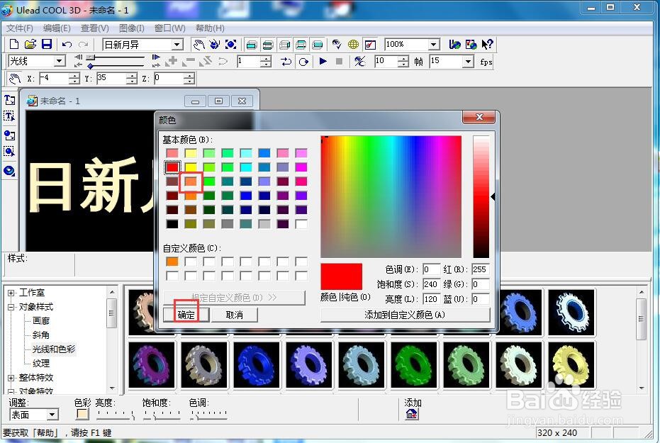Click the 亮度 brightness slider
The width and height of the screenshot is (660, 443).
116,415
